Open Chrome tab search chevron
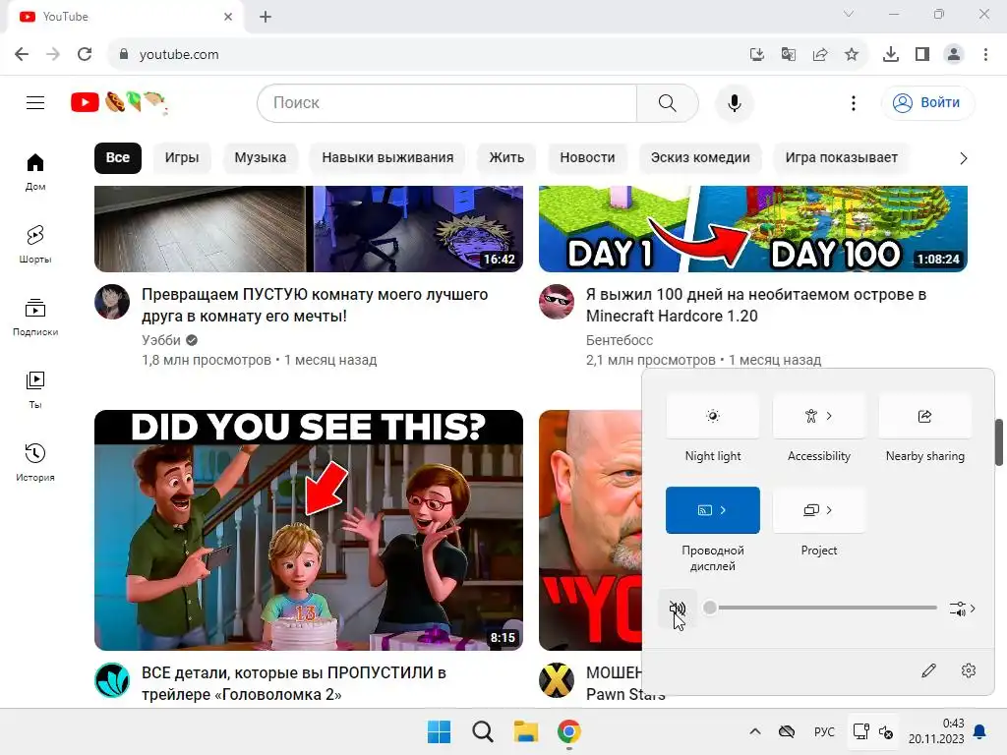Screen dimensions: 1007x755 point(849,14)
